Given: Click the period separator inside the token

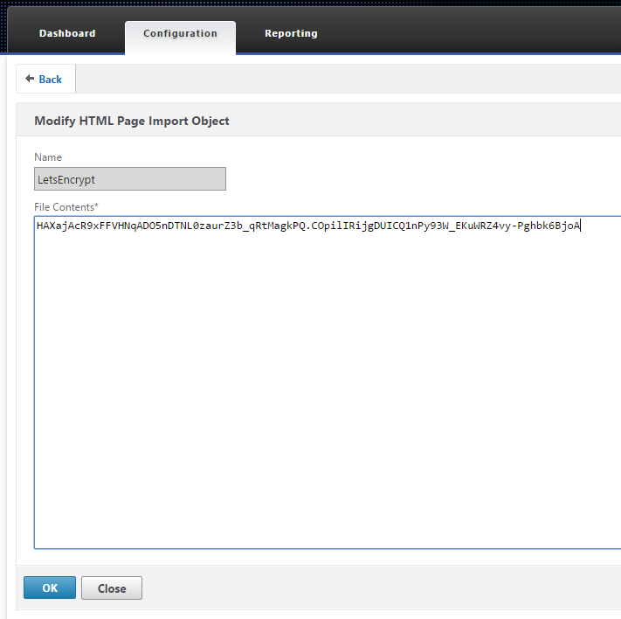Looking at the screenshot, I should pyautogui.click(x=307, y=226).
